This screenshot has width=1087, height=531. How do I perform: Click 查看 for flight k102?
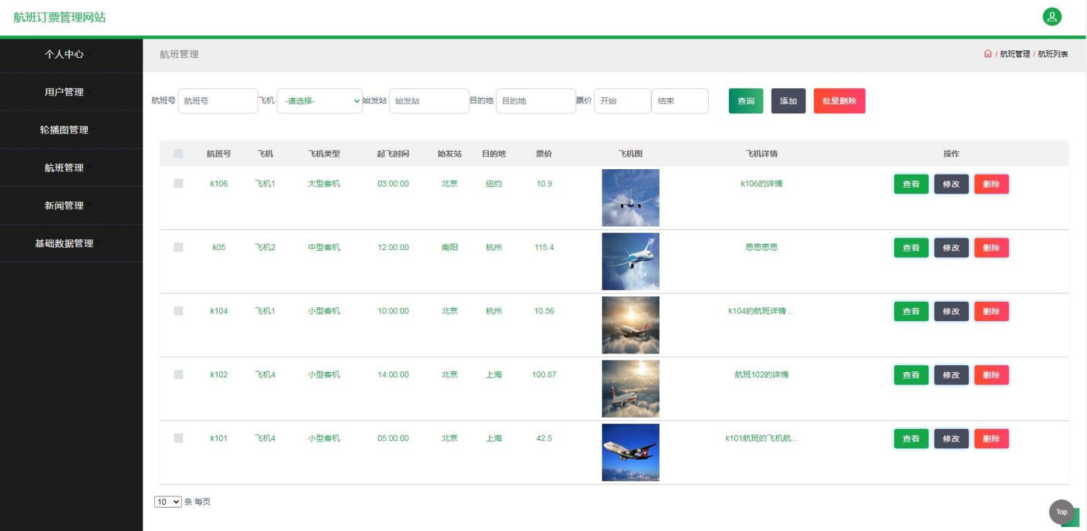(x=911, y=375)
